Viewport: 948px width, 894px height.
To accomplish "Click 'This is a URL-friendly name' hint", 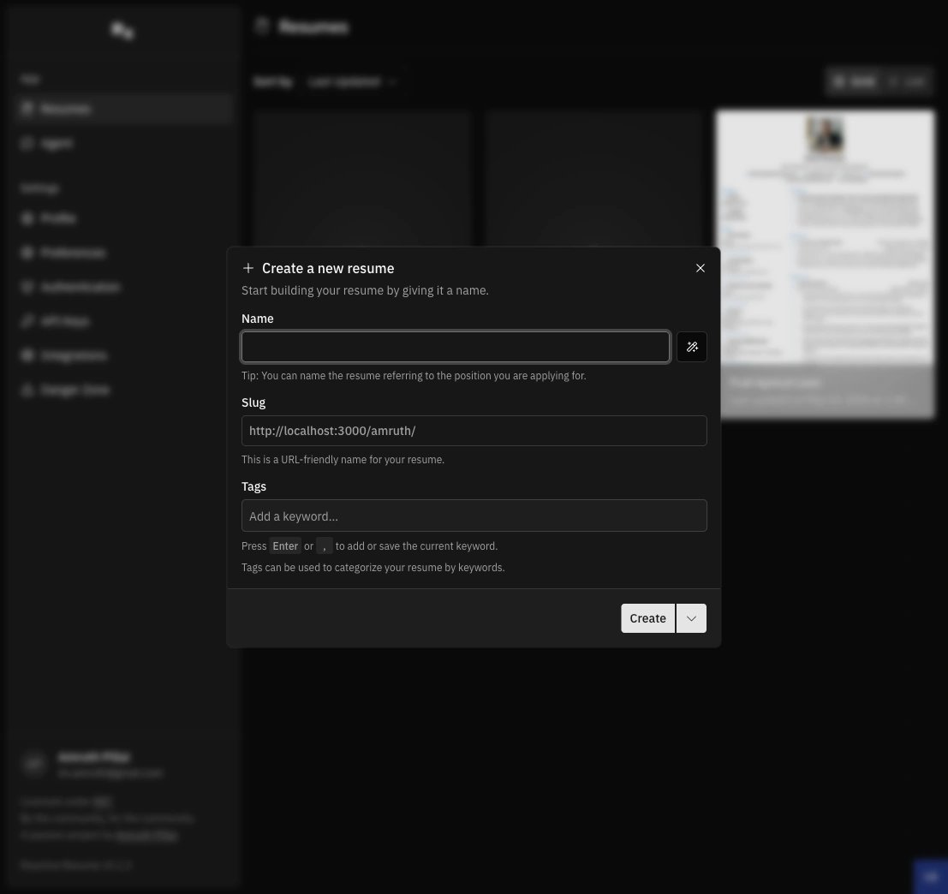I will point(343,459).
